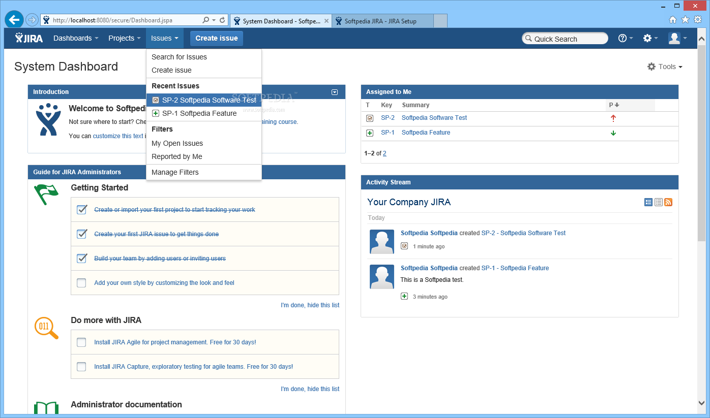Click the Summary column header in Assigned to Me
Screen dimensions: 710x418
(416, 105)
